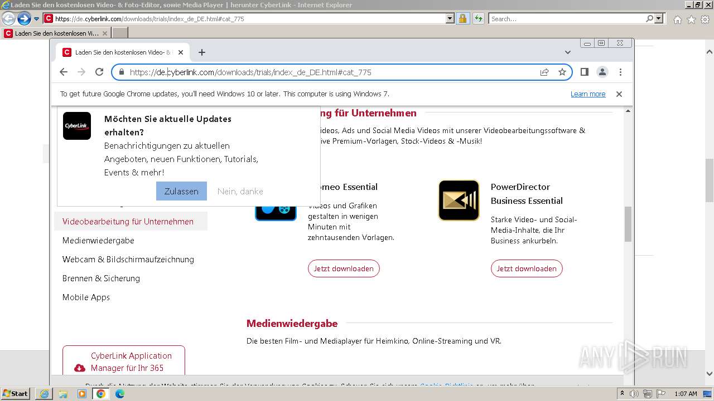Open the Chrome profile avatar
This screenshot has width=714, height=401.
coord(602,72)
